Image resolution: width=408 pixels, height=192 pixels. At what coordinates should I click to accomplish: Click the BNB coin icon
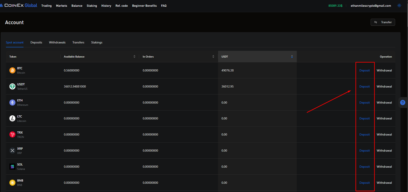[12, 183]
